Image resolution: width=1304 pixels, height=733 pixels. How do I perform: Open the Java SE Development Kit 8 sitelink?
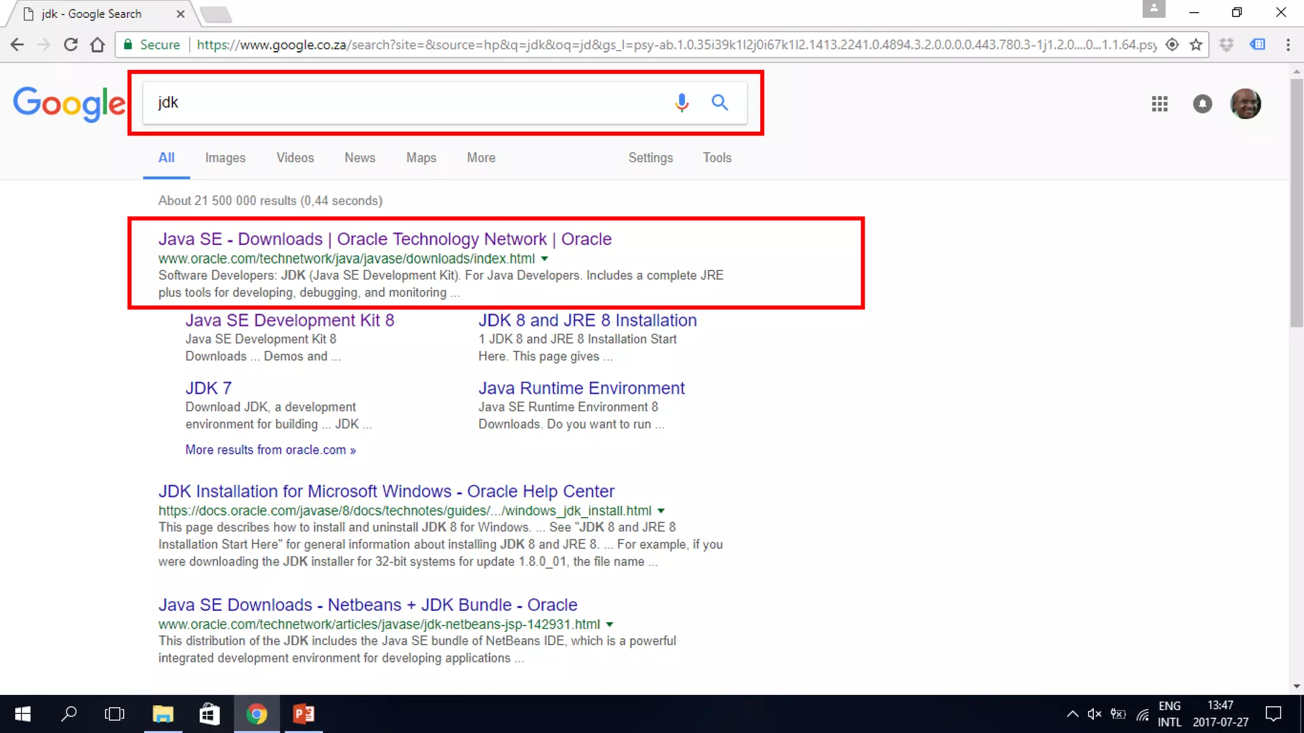[x=290, y=320]
